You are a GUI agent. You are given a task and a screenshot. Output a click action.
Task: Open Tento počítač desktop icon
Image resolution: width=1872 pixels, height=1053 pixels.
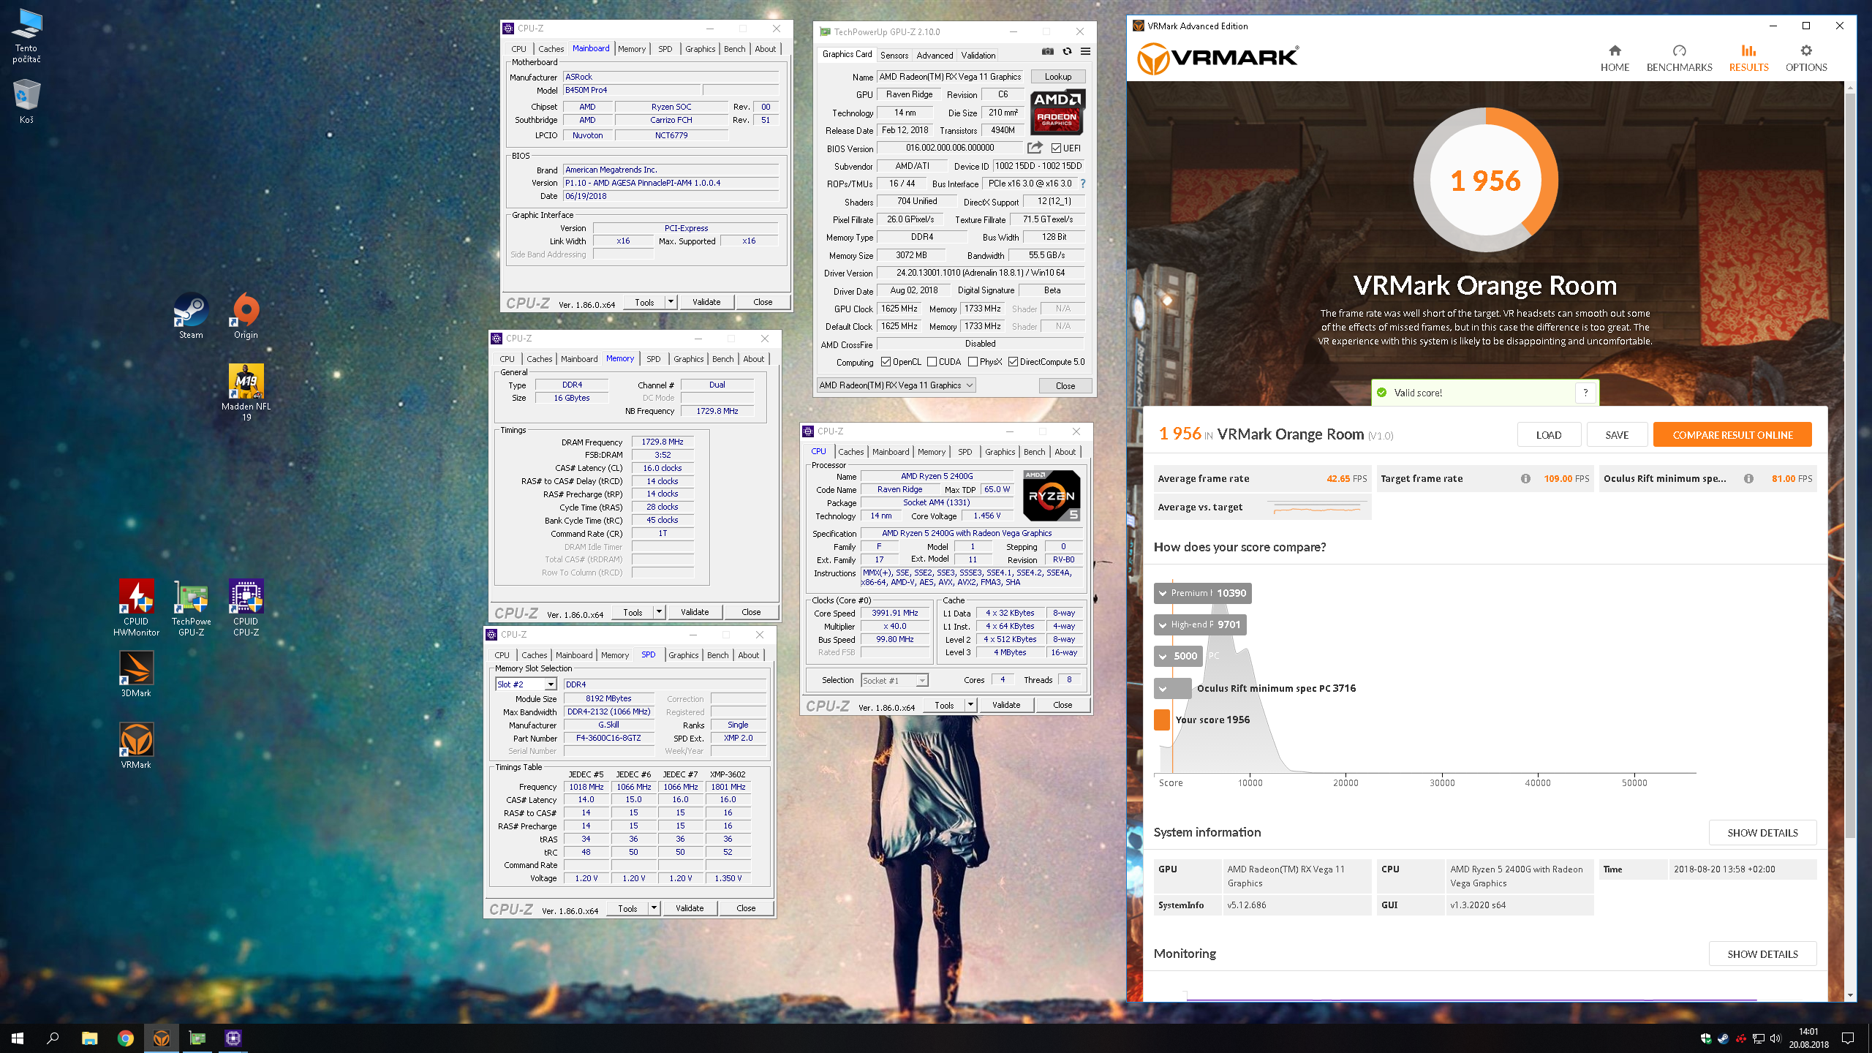(26, 36)
